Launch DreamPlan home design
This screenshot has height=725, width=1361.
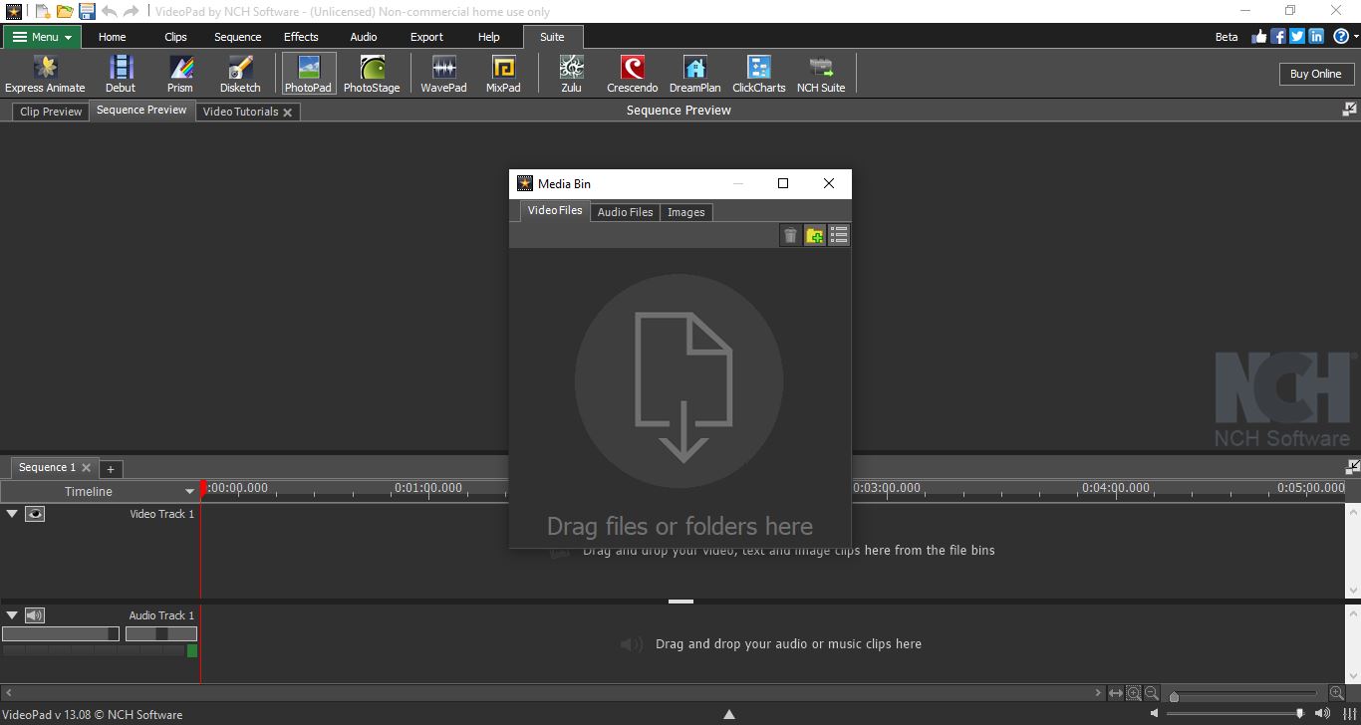(x=694, y=74)
